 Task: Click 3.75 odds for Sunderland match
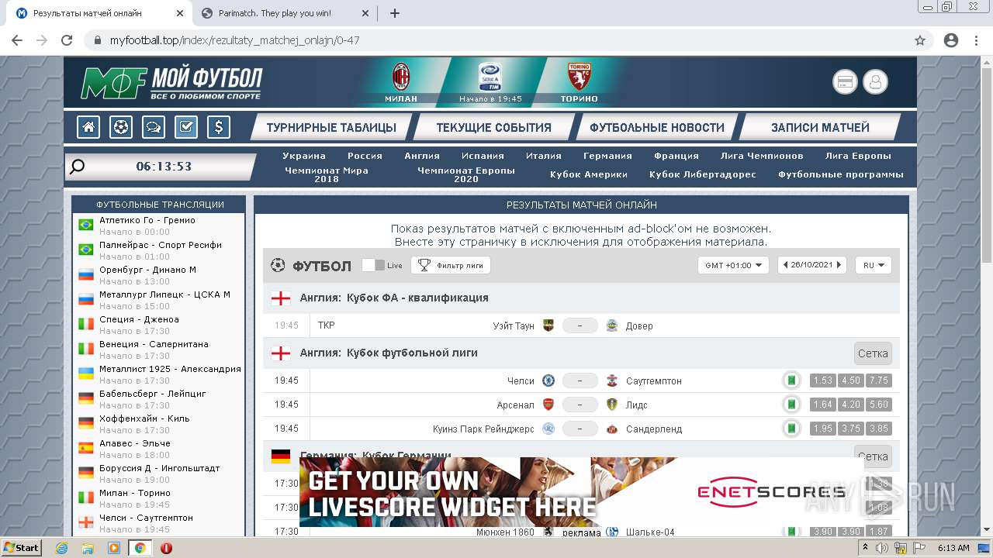pyautogui.click(x=851, y=429)
